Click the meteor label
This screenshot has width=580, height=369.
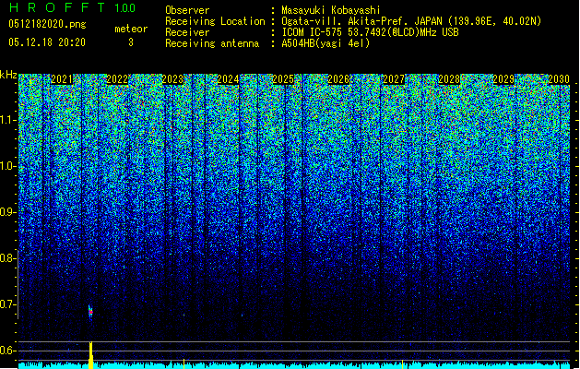tap(131, 29)
